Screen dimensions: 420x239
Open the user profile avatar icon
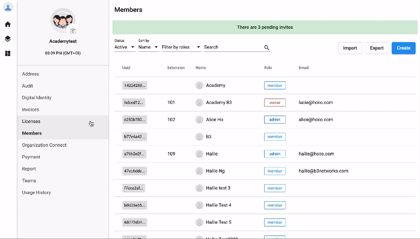8,7
